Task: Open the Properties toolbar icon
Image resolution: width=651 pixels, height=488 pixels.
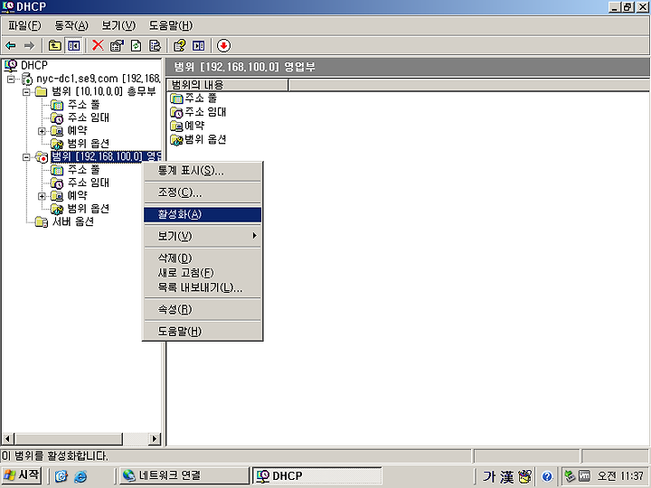Action: pyautogui.click(x=117, y=46)
